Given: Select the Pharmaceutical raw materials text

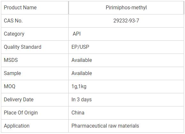Looking at the screenshot, I should 105,126.
